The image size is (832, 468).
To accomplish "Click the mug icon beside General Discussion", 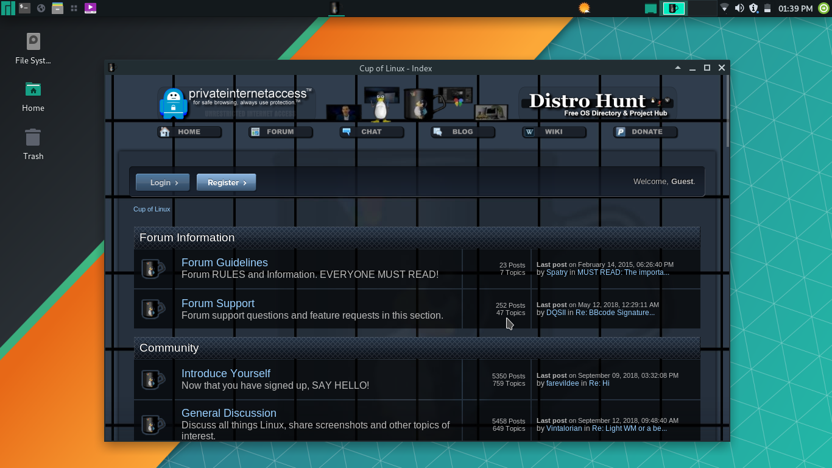I will (153, 424).
